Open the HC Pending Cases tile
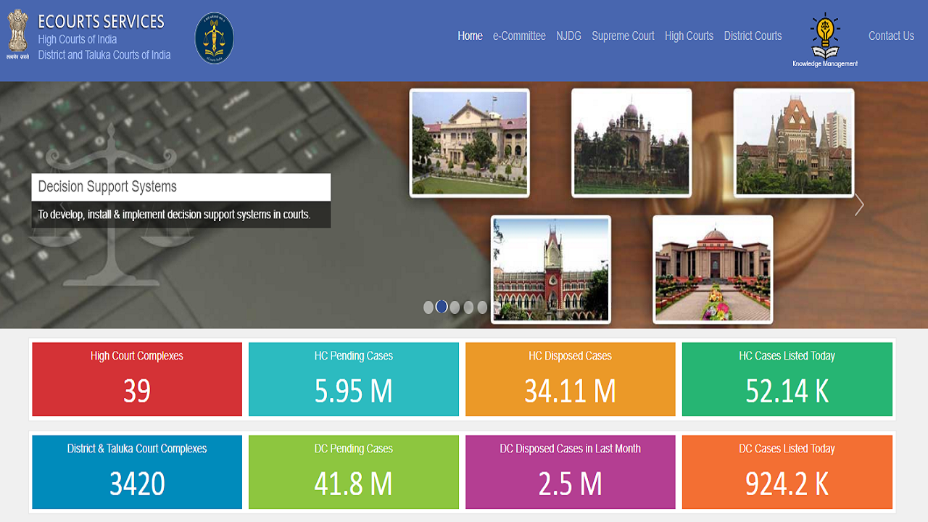 [354, 379]
